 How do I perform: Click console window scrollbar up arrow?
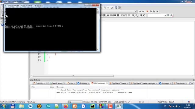tap(98, 9)
